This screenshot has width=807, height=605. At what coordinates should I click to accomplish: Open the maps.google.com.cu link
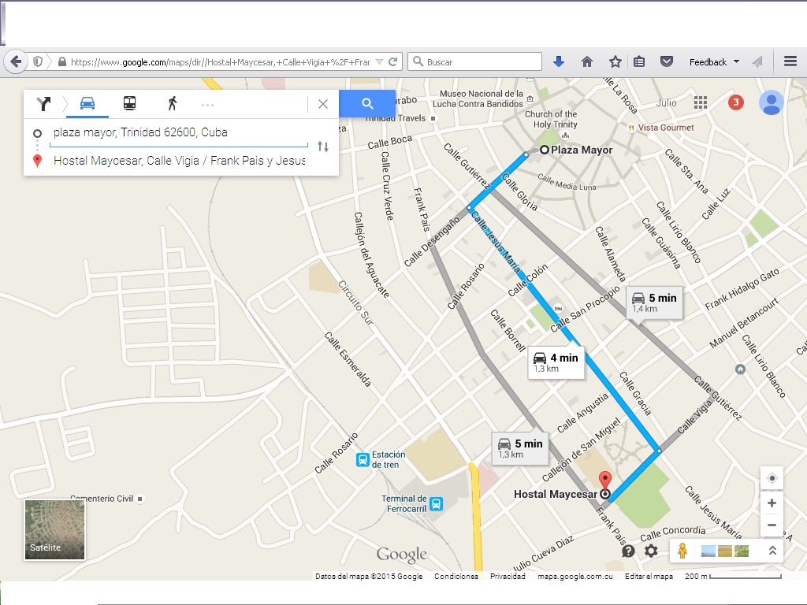pos(575,576)
